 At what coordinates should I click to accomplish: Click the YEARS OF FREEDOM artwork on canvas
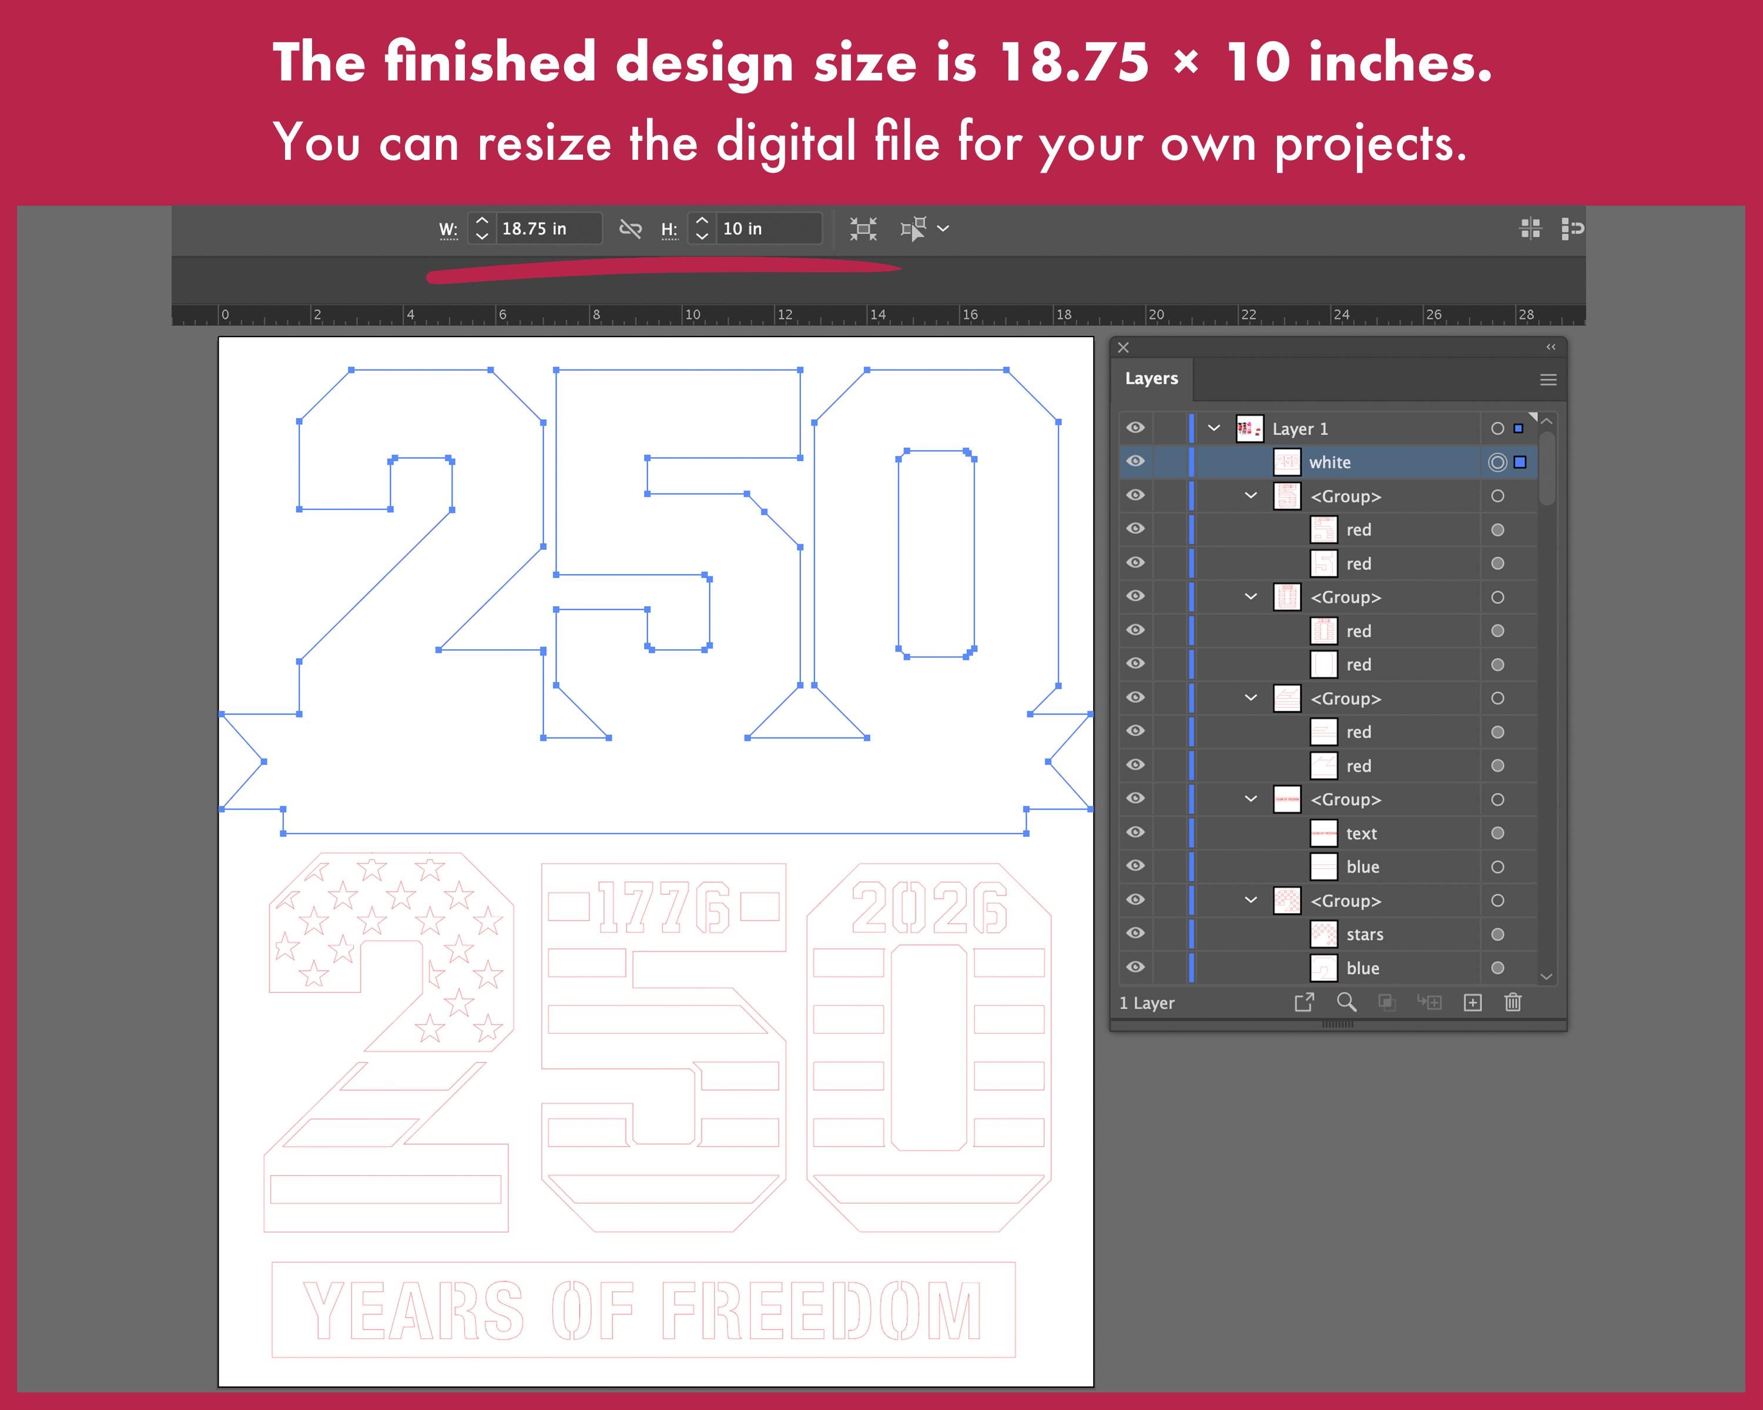coord(643,1310)
